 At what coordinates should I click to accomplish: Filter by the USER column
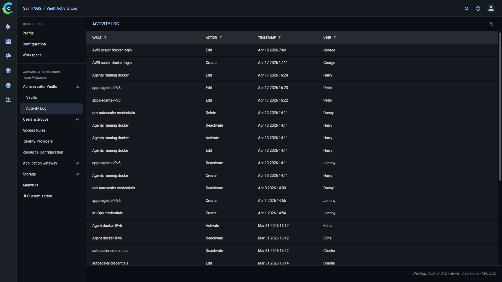point(335,38)
